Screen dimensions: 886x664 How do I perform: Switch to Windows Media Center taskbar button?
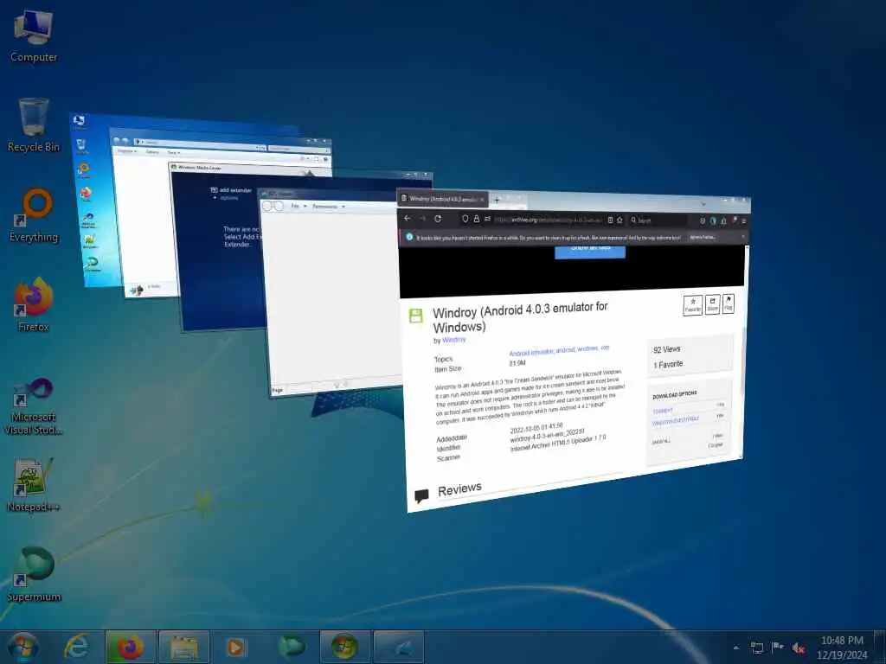pos(344,647)
